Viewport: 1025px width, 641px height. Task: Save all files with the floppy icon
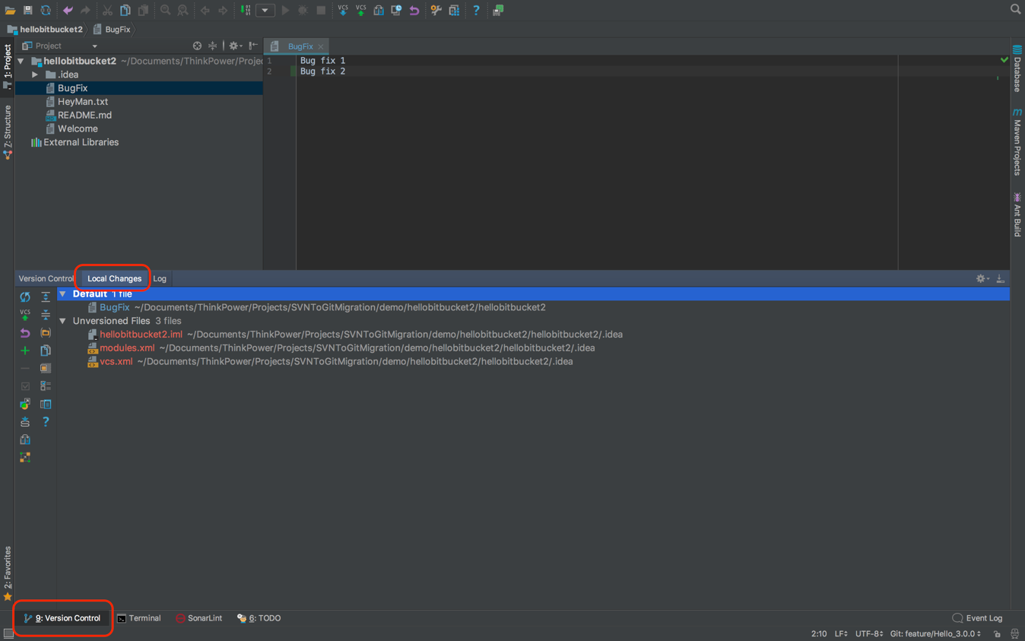(27, 11)
